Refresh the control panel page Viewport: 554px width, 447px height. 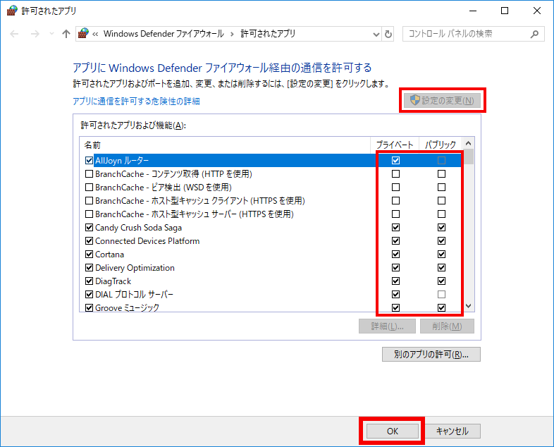pos(388,35)
